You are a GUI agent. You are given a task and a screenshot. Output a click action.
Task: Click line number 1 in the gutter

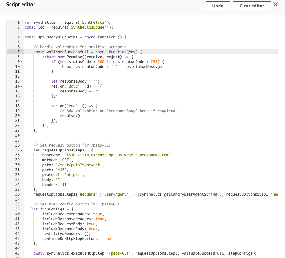click(x=18, y=22)
